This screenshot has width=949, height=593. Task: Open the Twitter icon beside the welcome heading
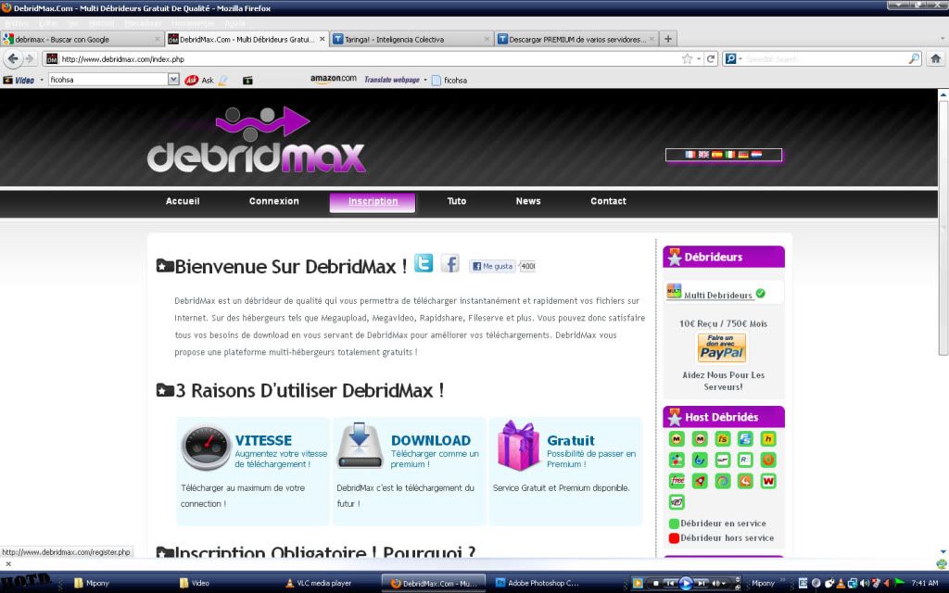click(x=424, y=263)
